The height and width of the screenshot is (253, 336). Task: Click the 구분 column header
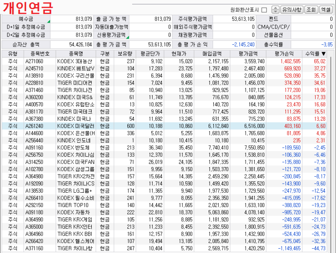coord(105,54)
